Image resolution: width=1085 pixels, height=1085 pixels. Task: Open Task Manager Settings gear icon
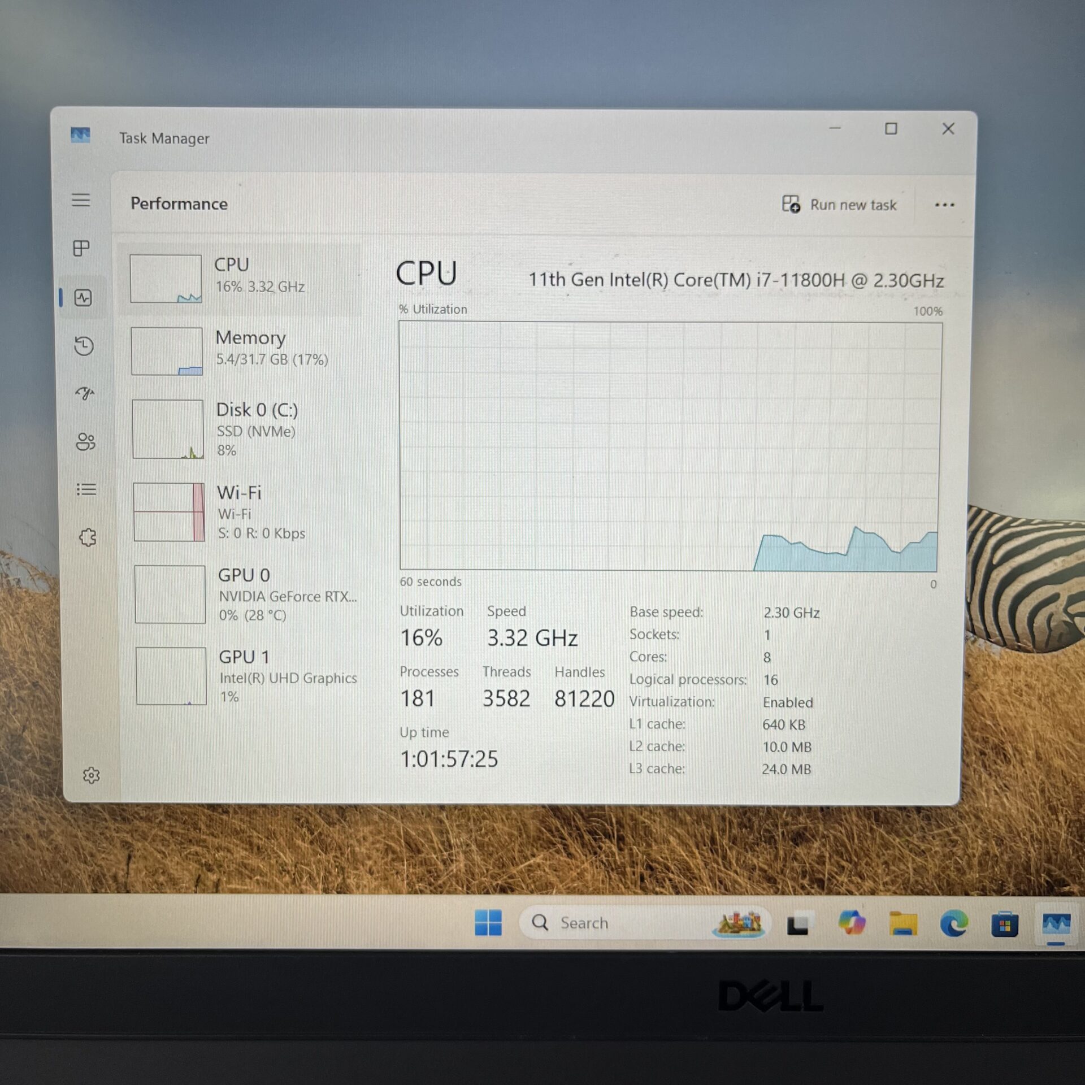click(91, 775)
